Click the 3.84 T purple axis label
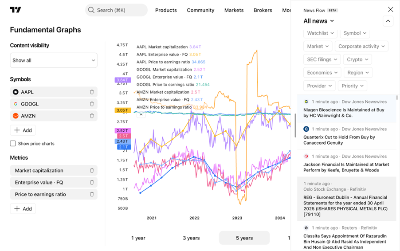 122,80
